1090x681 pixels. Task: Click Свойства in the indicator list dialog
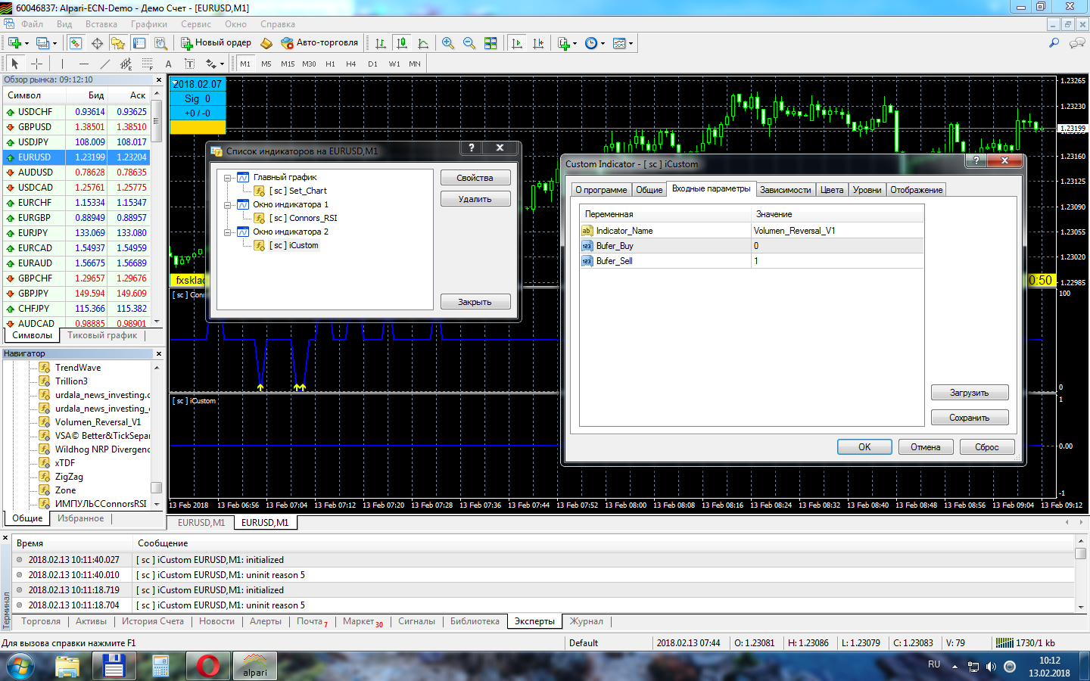pyautogui.click(x=475, y=178)
